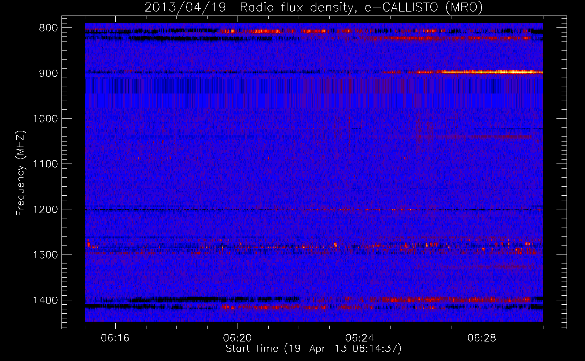Click the 06:28 time tick label
Screen dimensions: 585x361
tap(482, 338)
